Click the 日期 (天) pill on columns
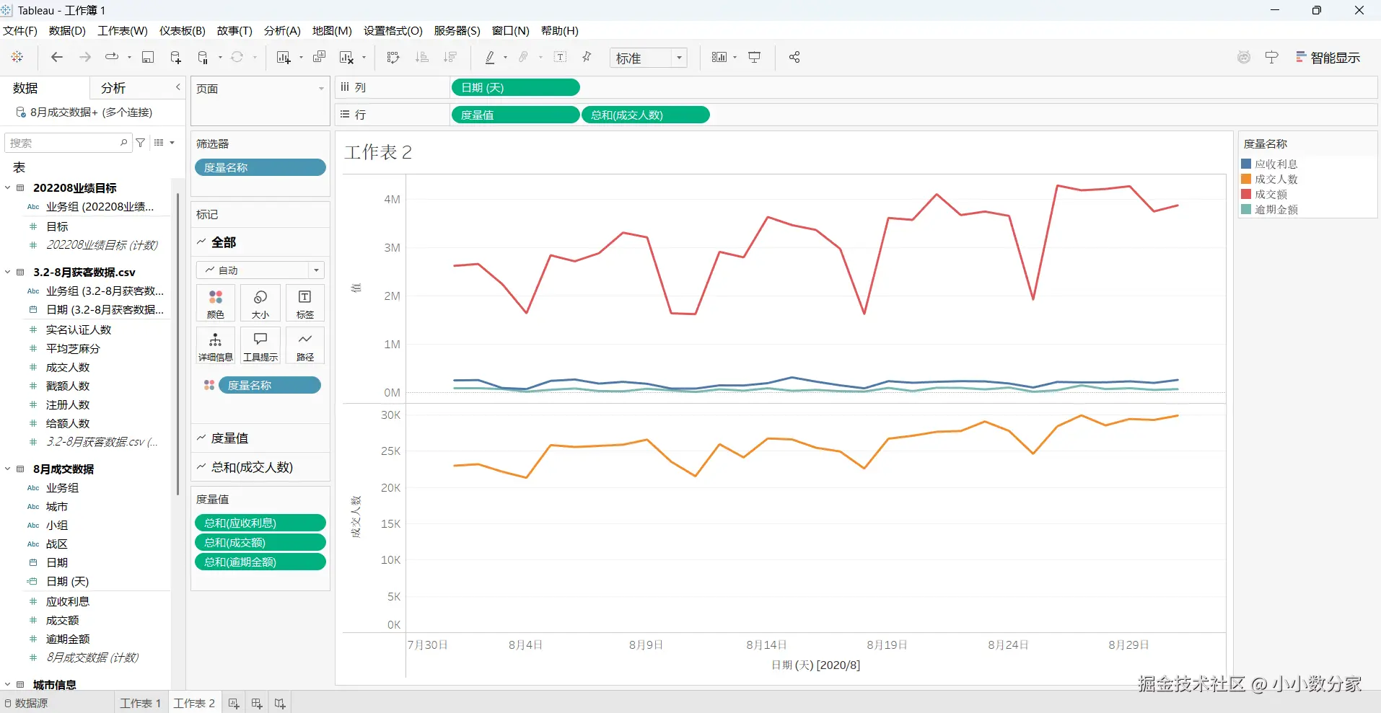 click(x=515, y=87)
